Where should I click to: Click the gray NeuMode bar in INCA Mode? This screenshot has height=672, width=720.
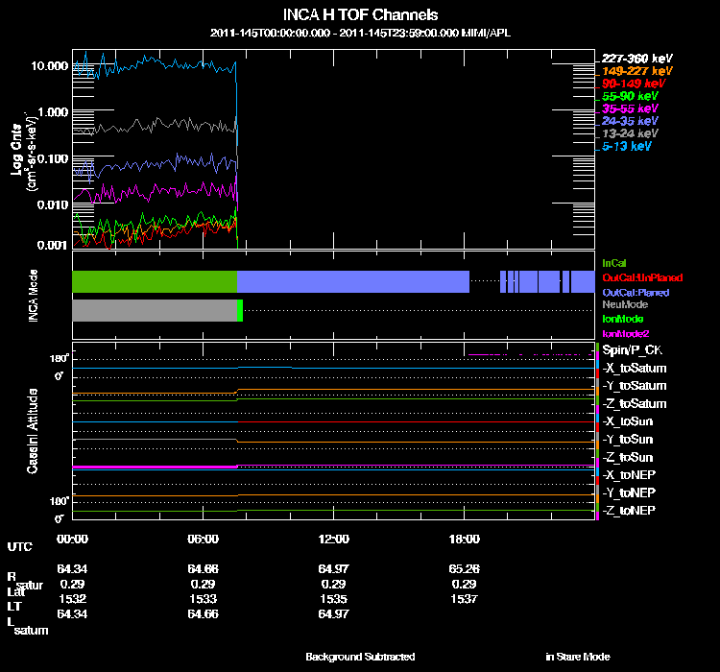click(154, 310)
